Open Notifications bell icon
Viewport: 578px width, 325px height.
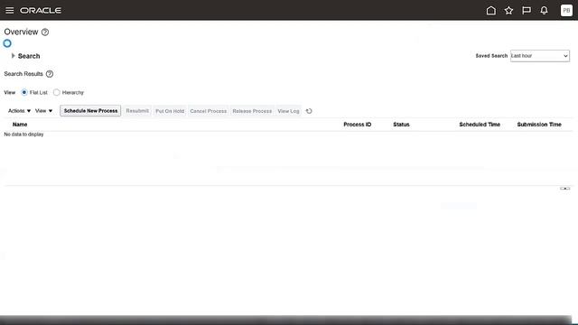tap(544, 10)
